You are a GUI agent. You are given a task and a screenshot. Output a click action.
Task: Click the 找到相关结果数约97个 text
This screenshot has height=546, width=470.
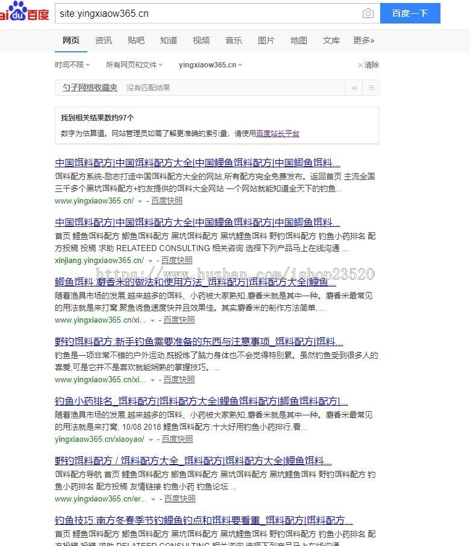(97, 118)
